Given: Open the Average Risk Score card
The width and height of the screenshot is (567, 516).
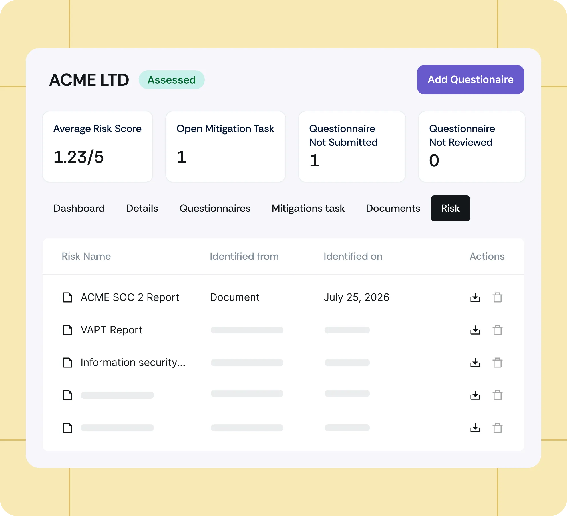Looking at the screenshot, I should (x=98, y=147).
